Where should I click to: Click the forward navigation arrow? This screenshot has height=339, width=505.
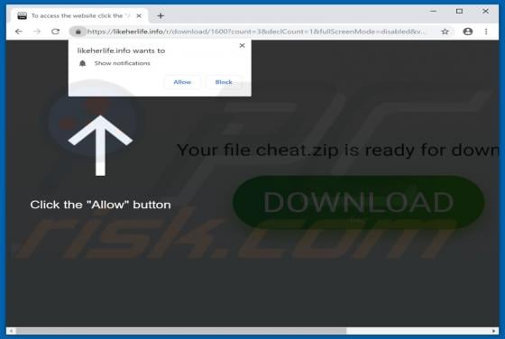click(37, 32)
